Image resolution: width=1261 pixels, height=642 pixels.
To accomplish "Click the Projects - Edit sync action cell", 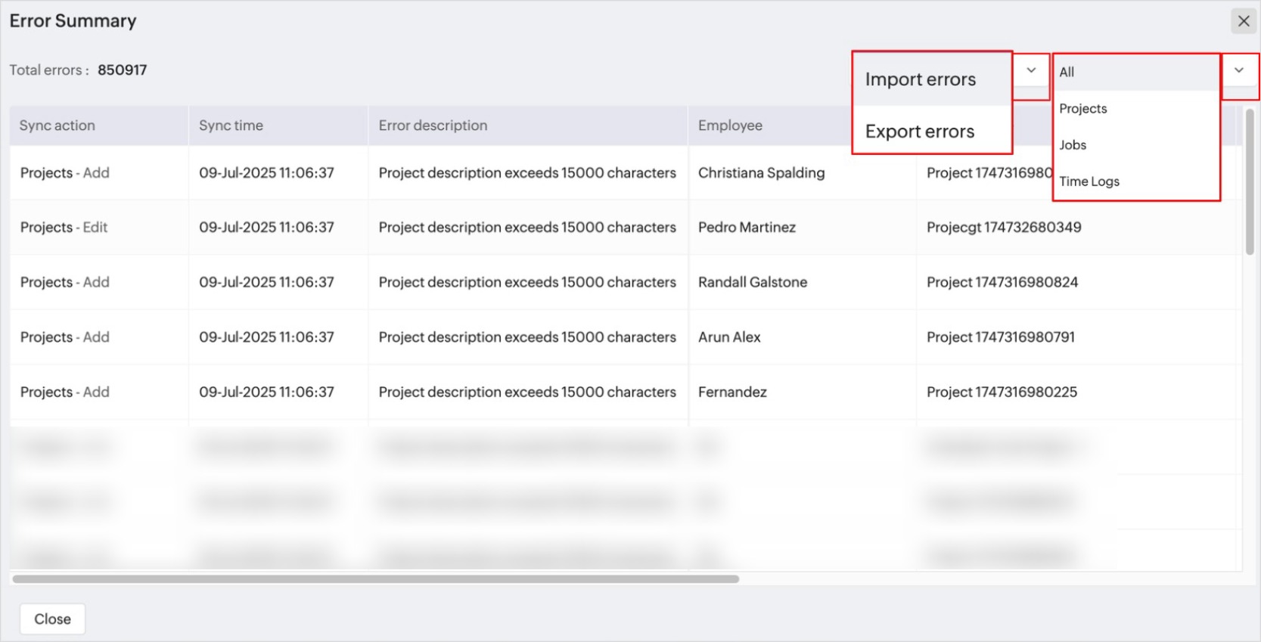I will [64, 228].
